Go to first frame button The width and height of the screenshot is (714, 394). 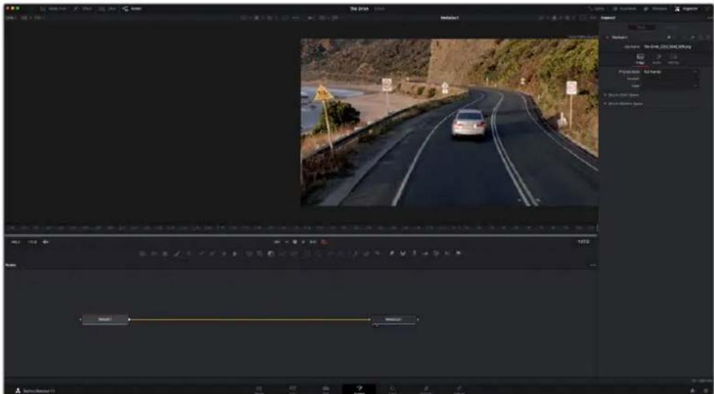(277, 242)
